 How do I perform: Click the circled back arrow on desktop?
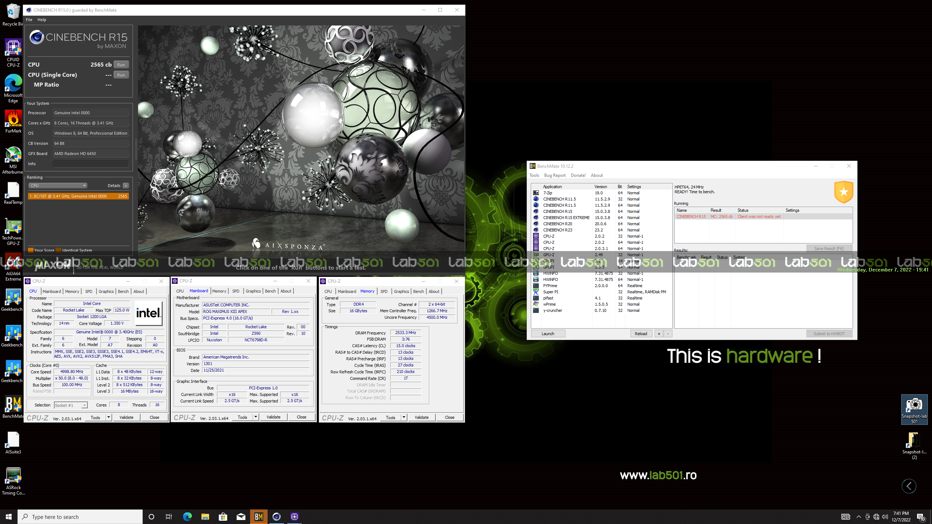(909, 486)
